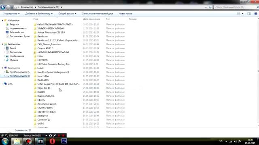Select Need For Speed Underground 2 folder
This screenshot has width=259, height=145.
[53, 72]
